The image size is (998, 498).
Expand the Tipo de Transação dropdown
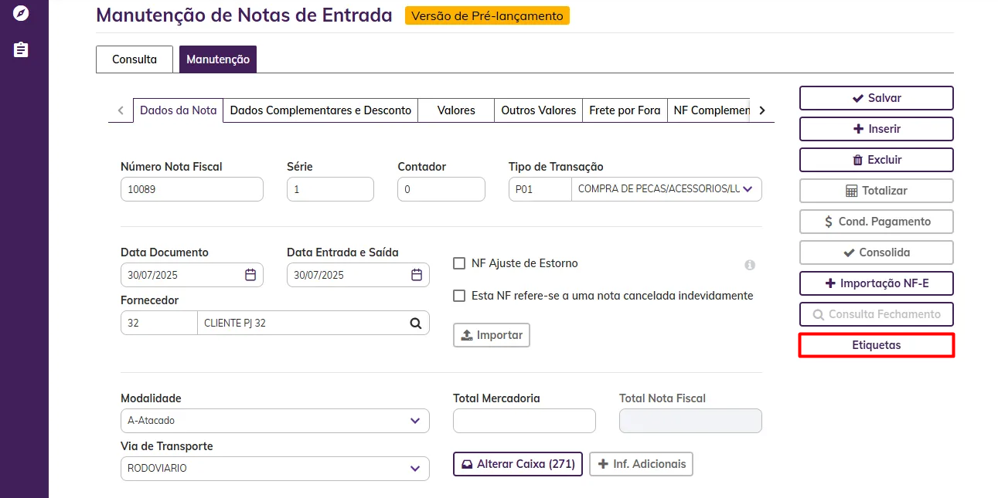tap(748, 189)
